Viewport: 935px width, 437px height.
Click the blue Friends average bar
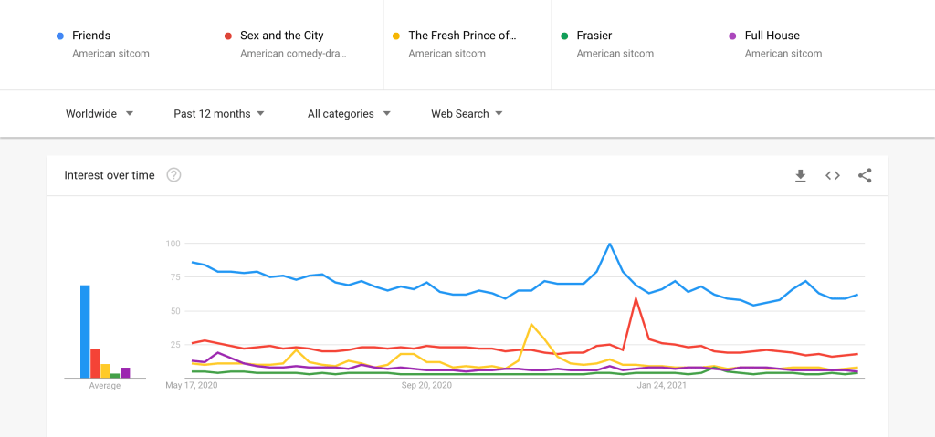[x=85, y=331]
